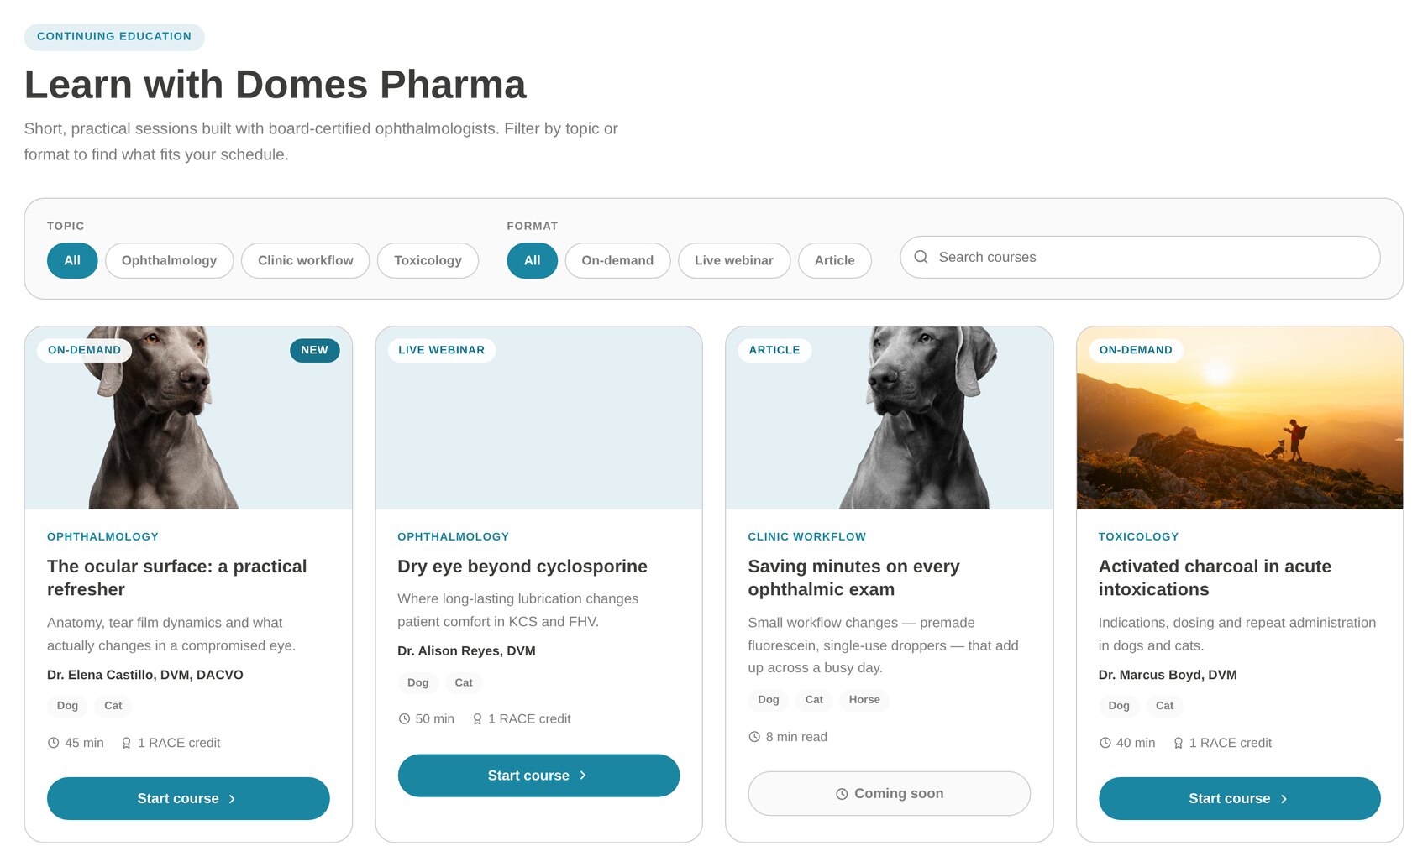1428x867 pixels.
Task: Focus the Search courses field
Action: click(1140, 257)
